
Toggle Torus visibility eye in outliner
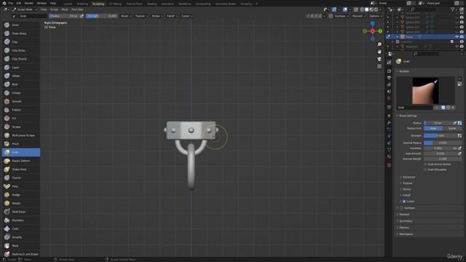coord(457,37)
